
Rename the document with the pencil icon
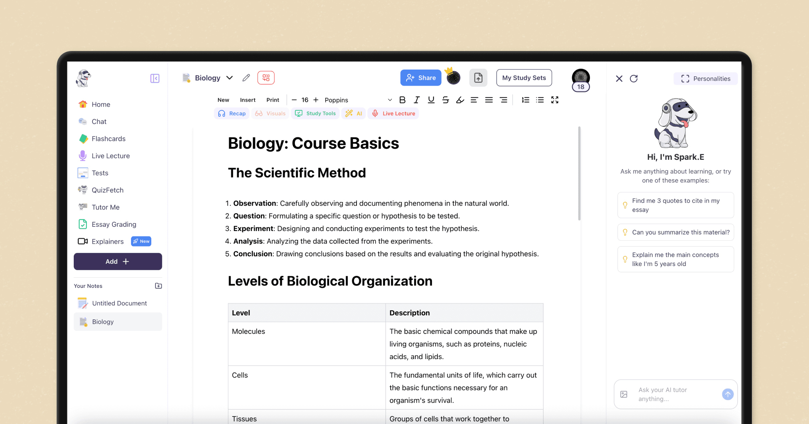[x=246, y=78]
